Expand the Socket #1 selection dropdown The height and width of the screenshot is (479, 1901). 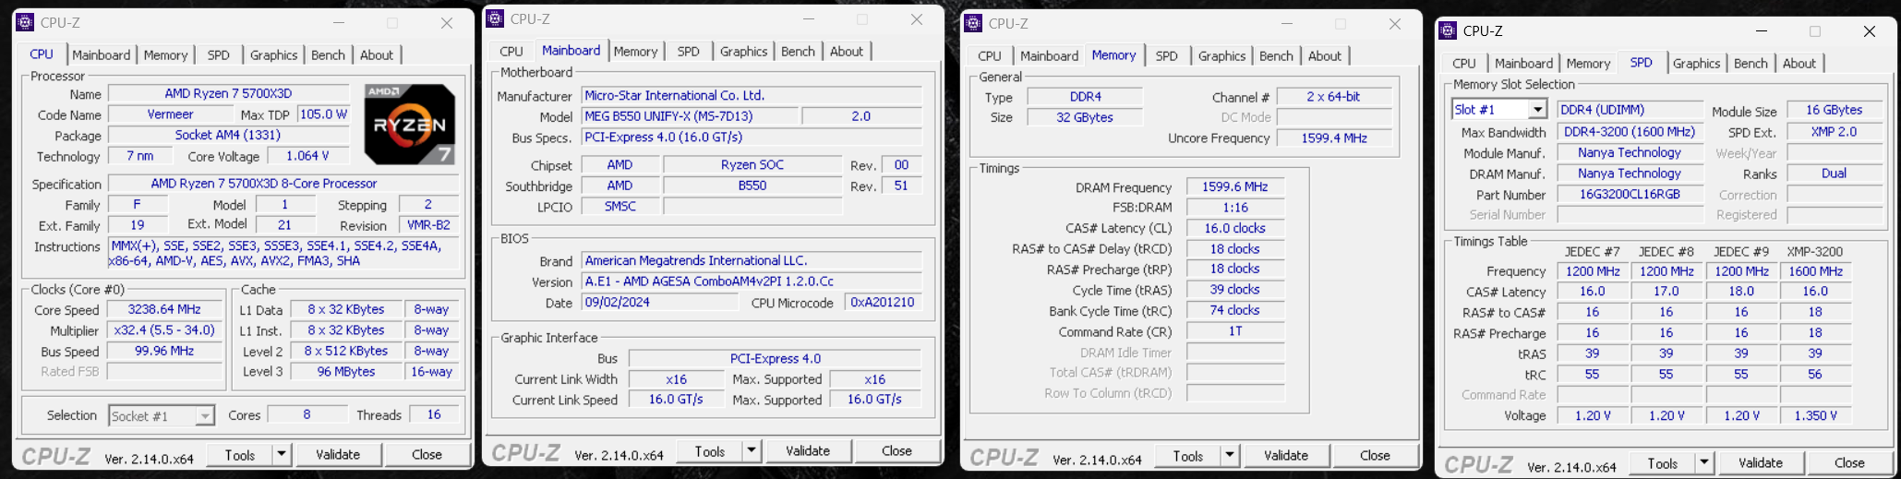[x=205, y=416]
